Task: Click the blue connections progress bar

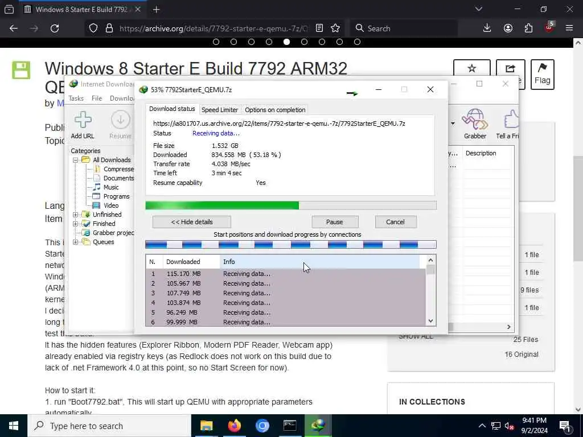Action: click(291, 244)
